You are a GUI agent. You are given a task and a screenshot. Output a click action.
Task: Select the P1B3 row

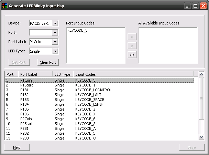pos(100,100)
